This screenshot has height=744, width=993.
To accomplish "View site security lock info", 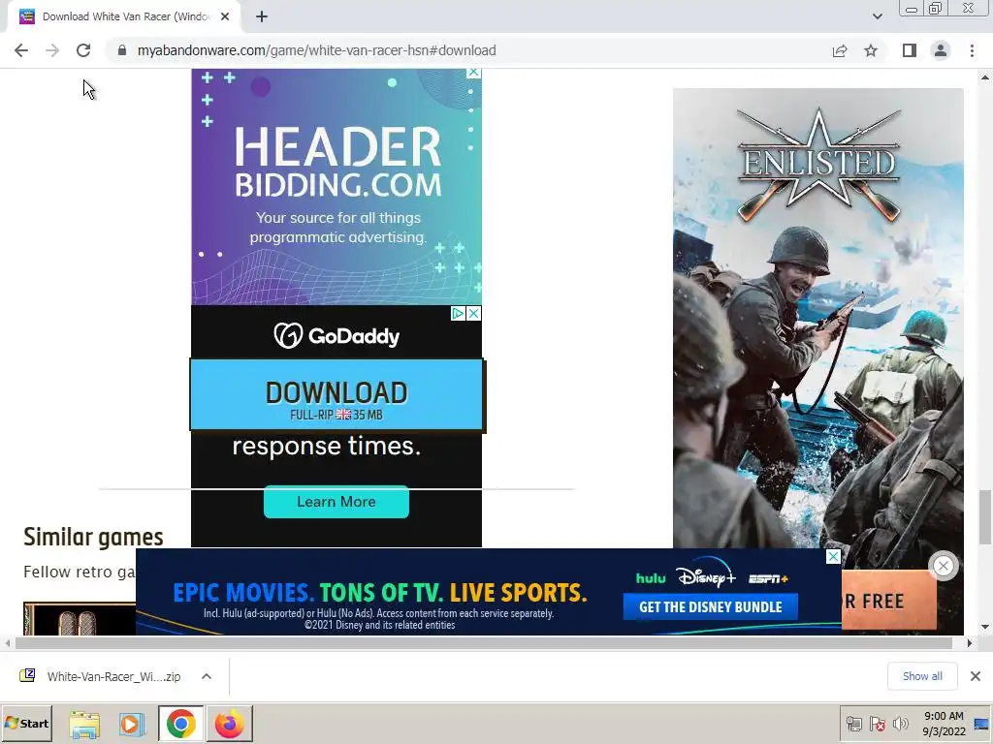I will point(122,50).
